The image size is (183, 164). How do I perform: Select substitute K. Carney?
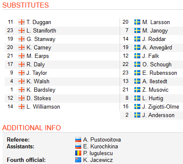(x=39, y=47)
